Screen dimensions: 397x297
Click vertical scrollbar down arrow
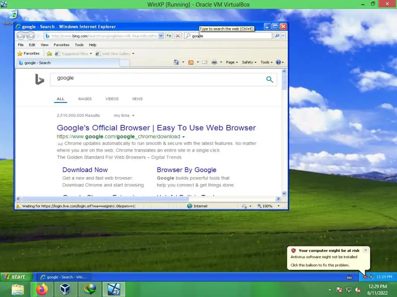point(284,193)
